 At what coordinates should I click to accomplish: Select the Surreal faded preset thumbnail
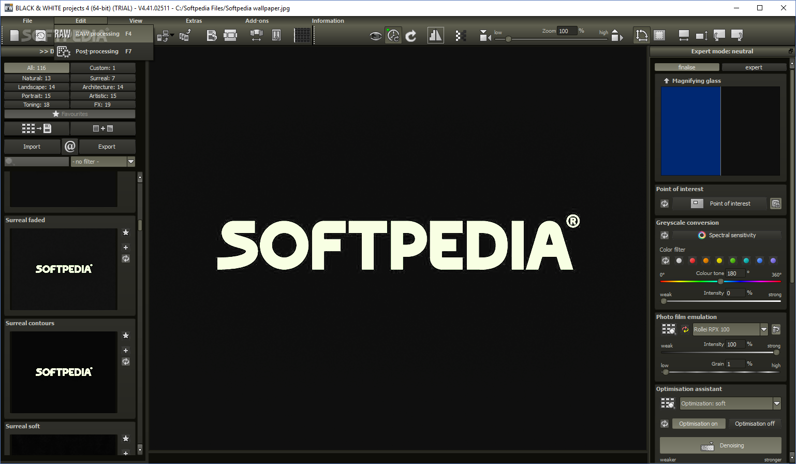[x=64, y=269]
